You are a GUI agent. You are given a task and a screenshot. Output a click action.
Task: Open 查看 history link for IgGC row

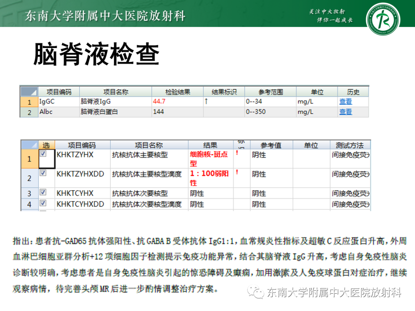click(346, 101)
